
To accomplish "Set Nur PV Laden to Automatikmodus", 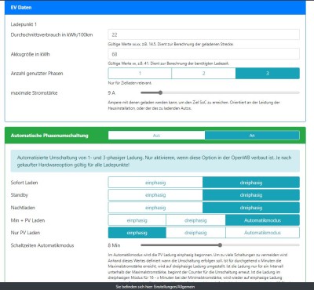I will 263,233.
